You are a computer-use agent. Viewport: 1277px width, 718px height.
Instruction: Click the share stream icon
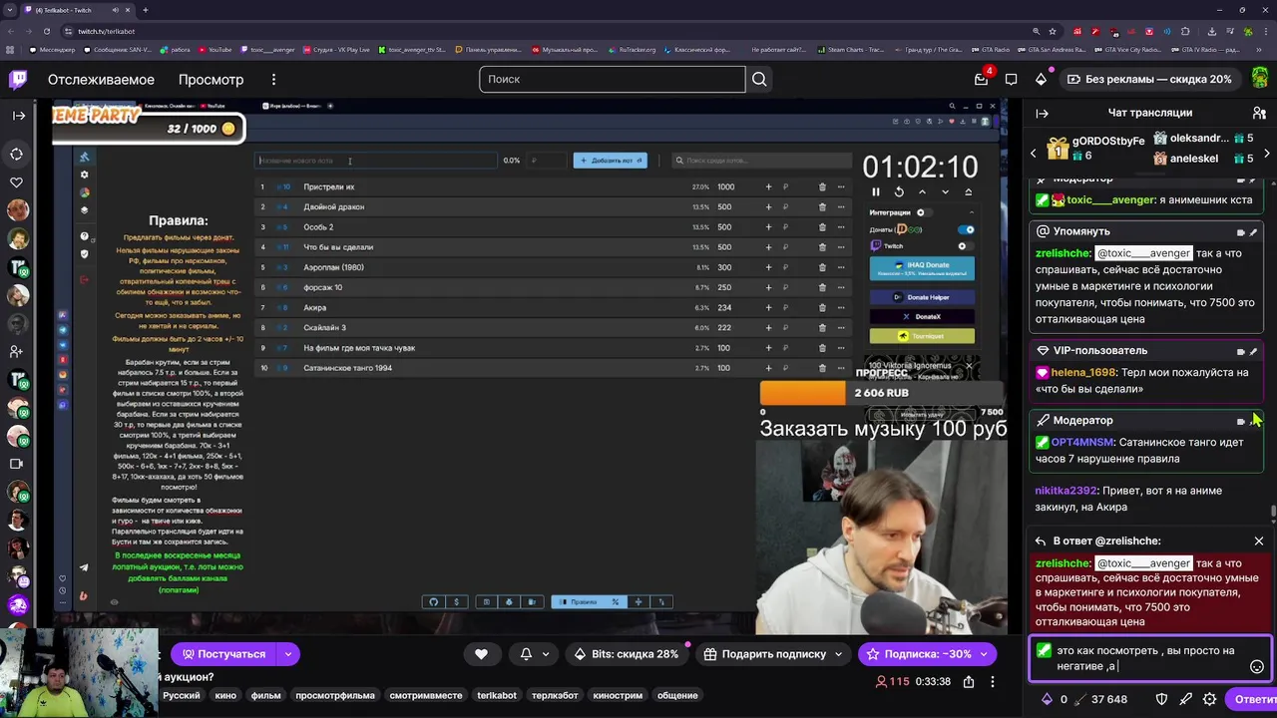coord(969,681)
